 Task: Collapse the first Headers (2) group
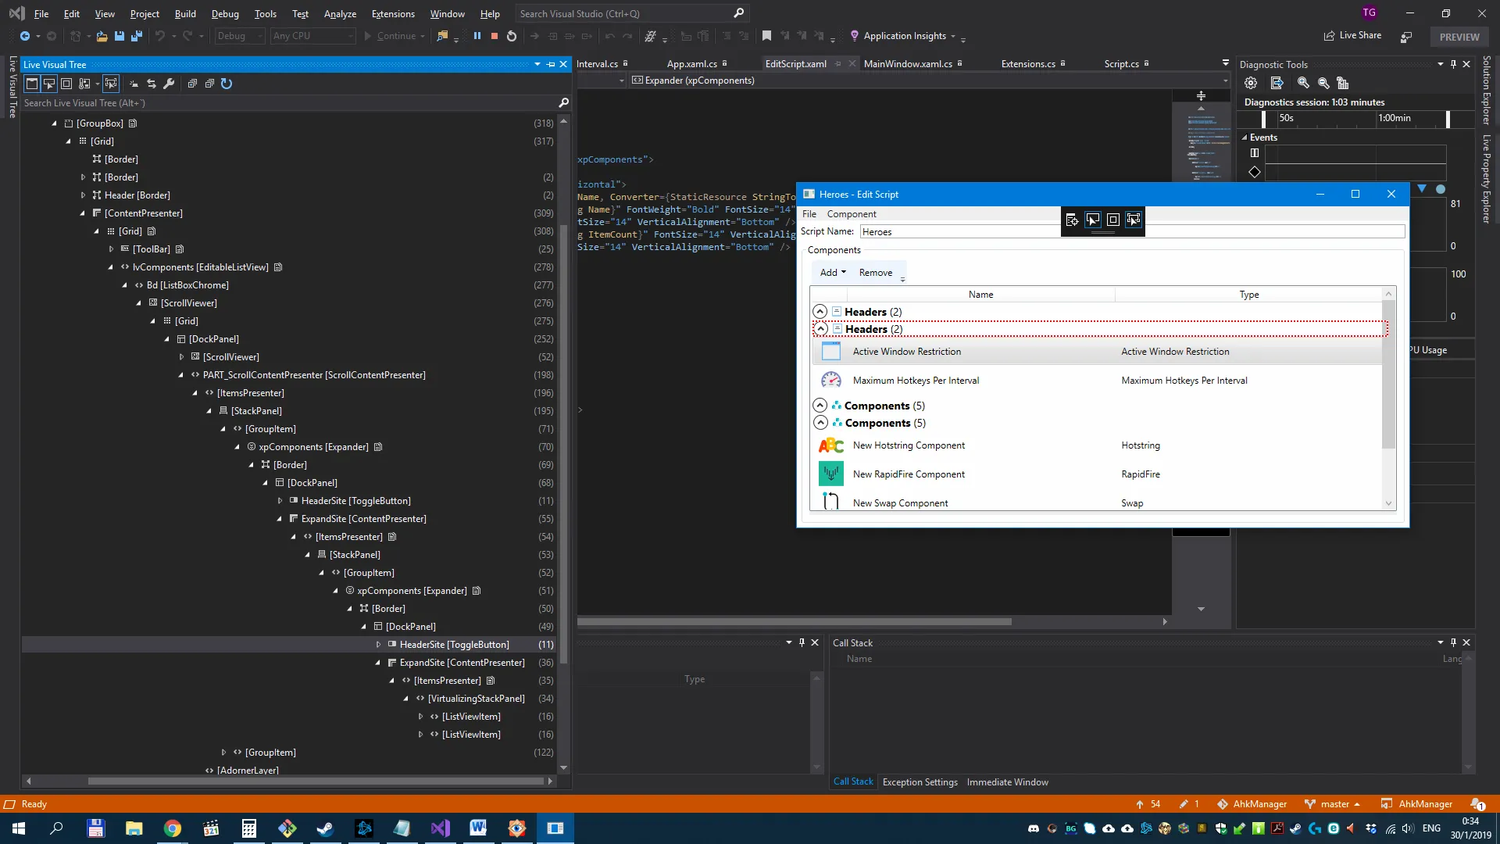pos(820,312)
